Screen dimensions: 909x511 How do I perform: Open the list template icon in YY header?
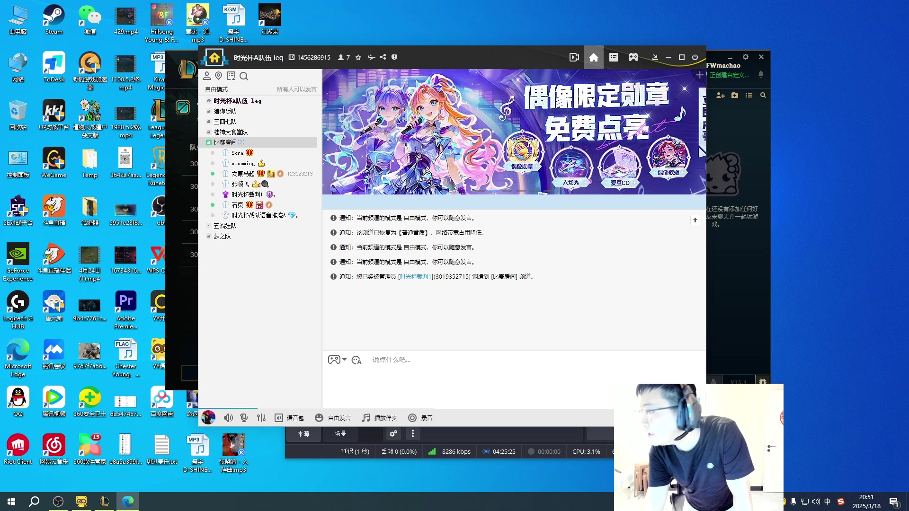coord(614,57)
